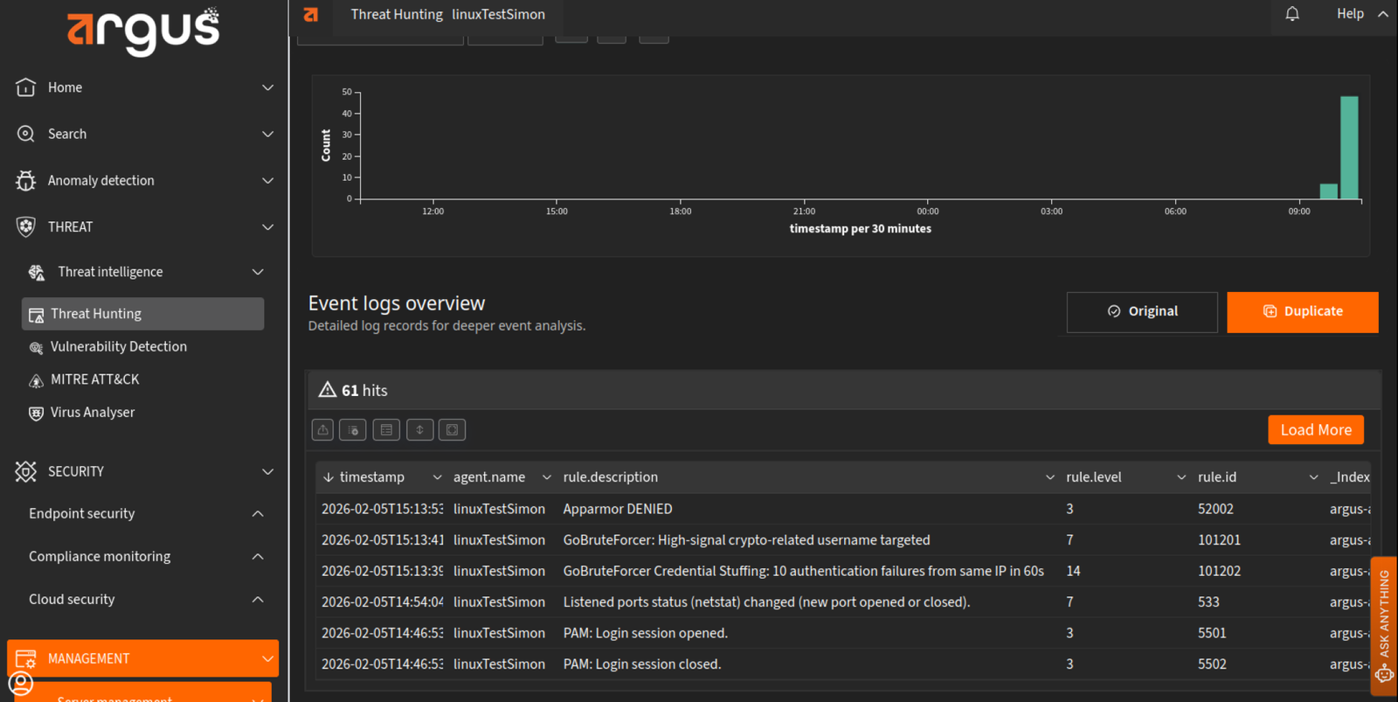Switch to Original view

[1141, 312]
